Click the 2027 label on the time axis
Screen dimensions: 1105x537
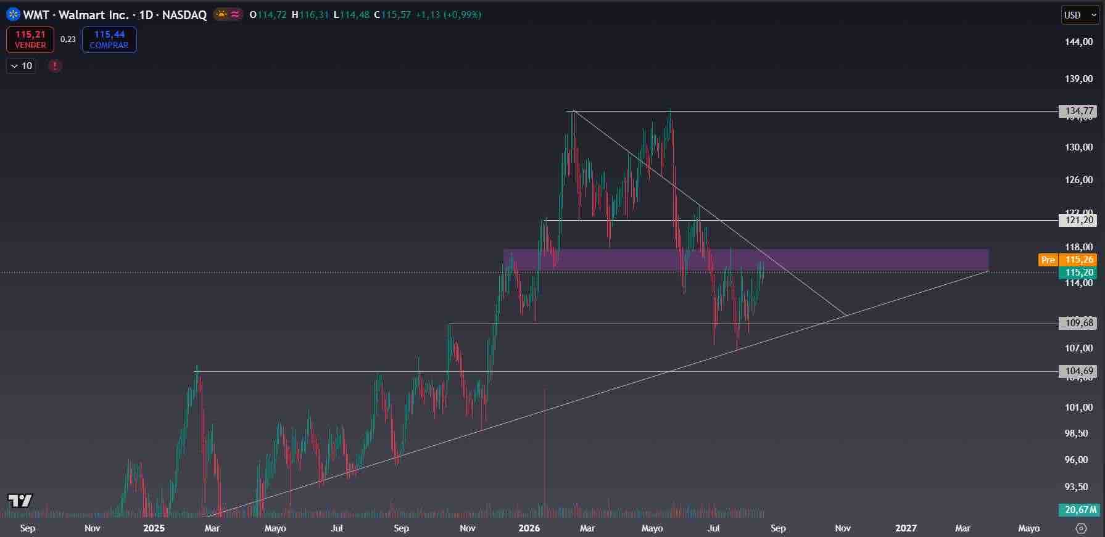point(906,528)
